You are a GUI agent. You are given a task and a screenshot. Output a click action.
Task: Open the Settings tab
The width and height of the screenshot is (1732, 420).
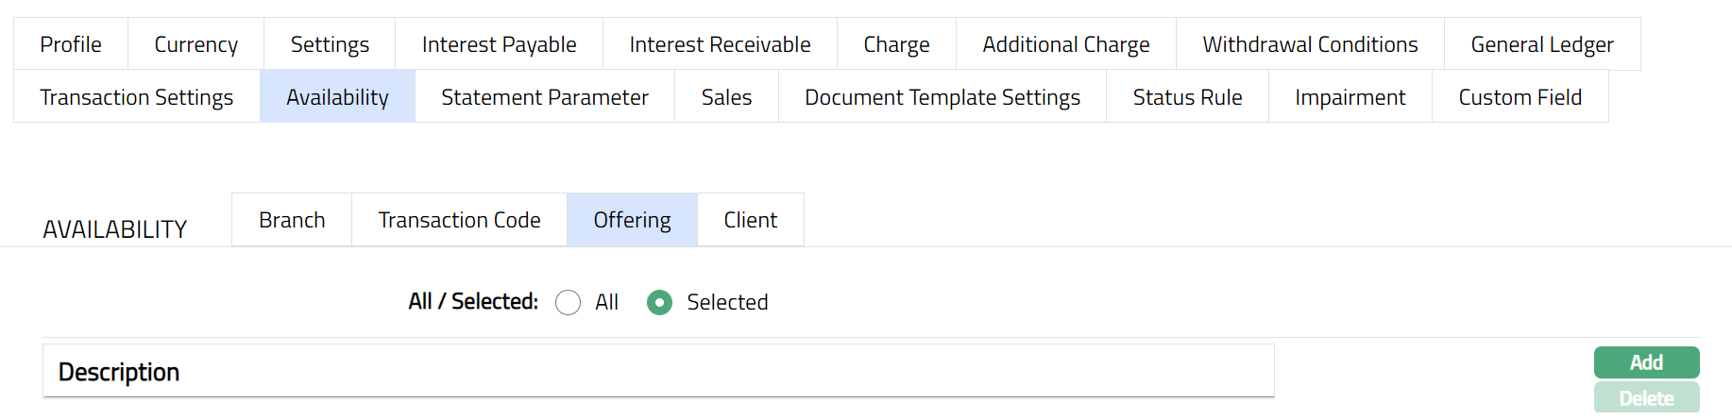pos(330,44)
